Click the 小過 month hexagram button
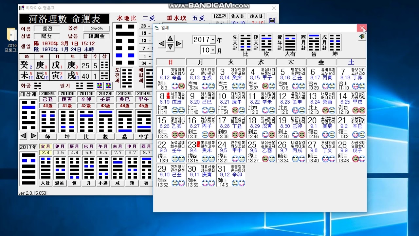The image size is (419, 236). pos(103,183)
